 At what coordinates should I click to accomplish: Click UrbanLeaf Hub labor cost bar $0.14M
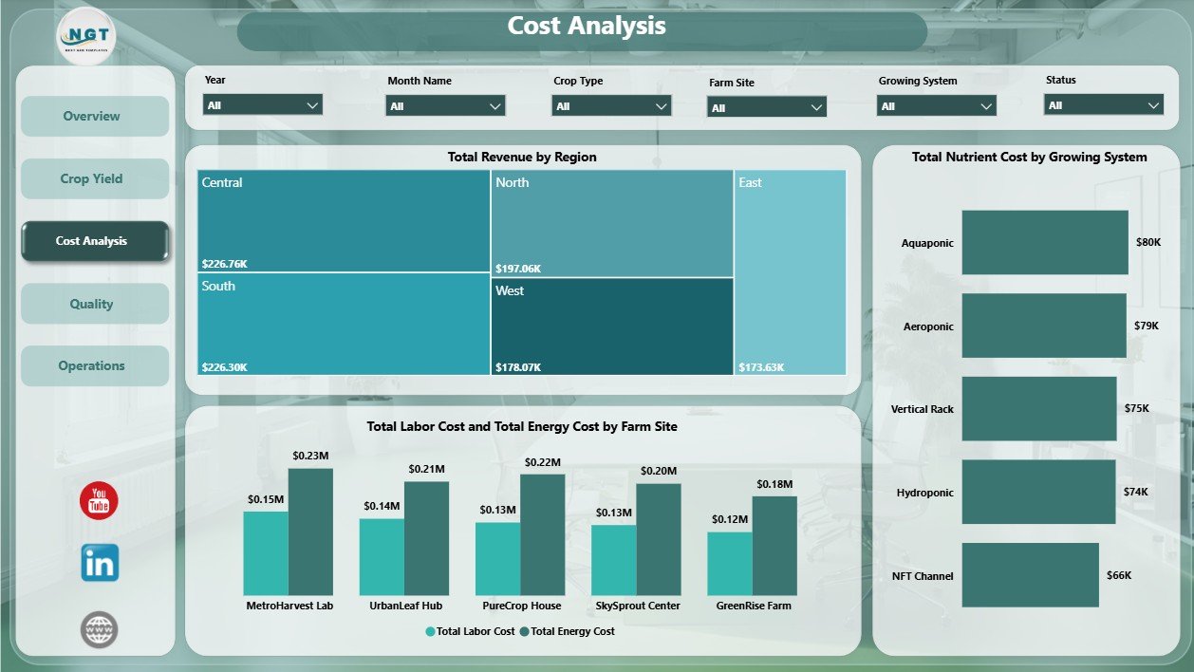382,557
